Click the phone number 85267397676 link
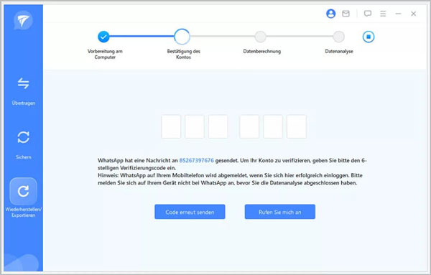Viewport: 431px width, 275px height. (197, 160)
